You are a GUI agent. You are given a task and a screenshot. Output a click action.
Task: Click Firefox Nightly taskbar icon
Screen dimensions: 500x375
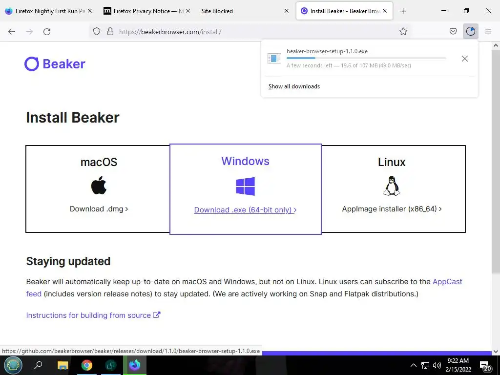click(135, 365)
